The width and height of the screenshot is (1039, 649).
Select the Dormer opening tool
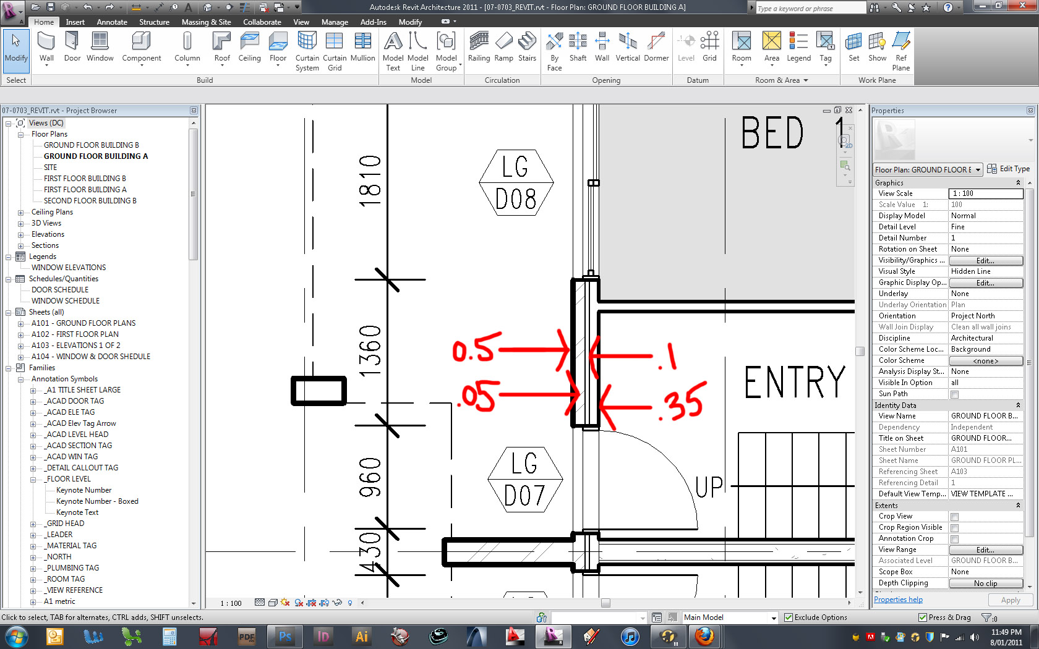tap(656, 48)
